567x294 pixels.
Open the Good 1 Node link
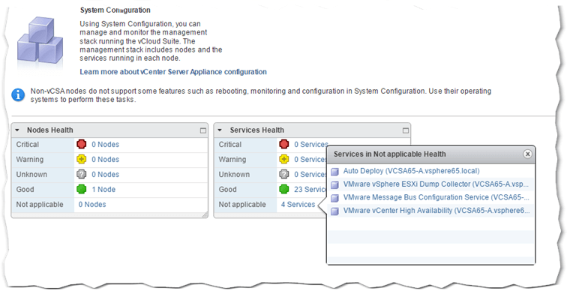[x=103, y=189]
